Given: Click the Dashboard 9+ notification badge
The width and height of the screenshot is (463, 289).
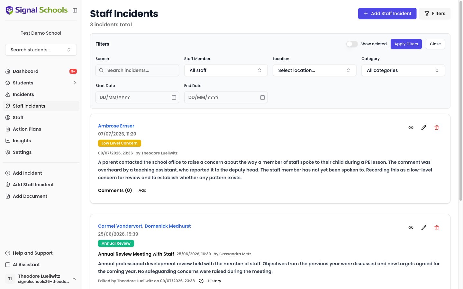Looking at the screenshot, I should 73,71.
